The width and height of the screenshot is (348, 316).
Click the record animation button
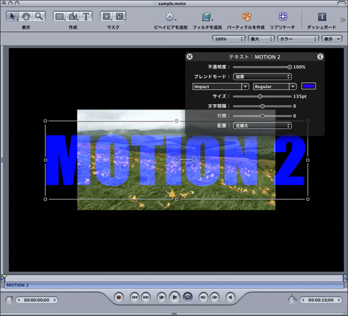[119, 297]
